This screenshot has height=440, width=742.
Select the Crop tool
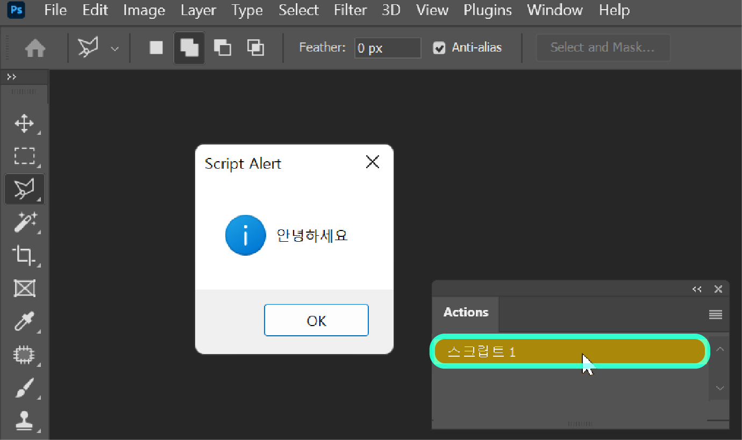pyautogui.click(x=24, y=255)
